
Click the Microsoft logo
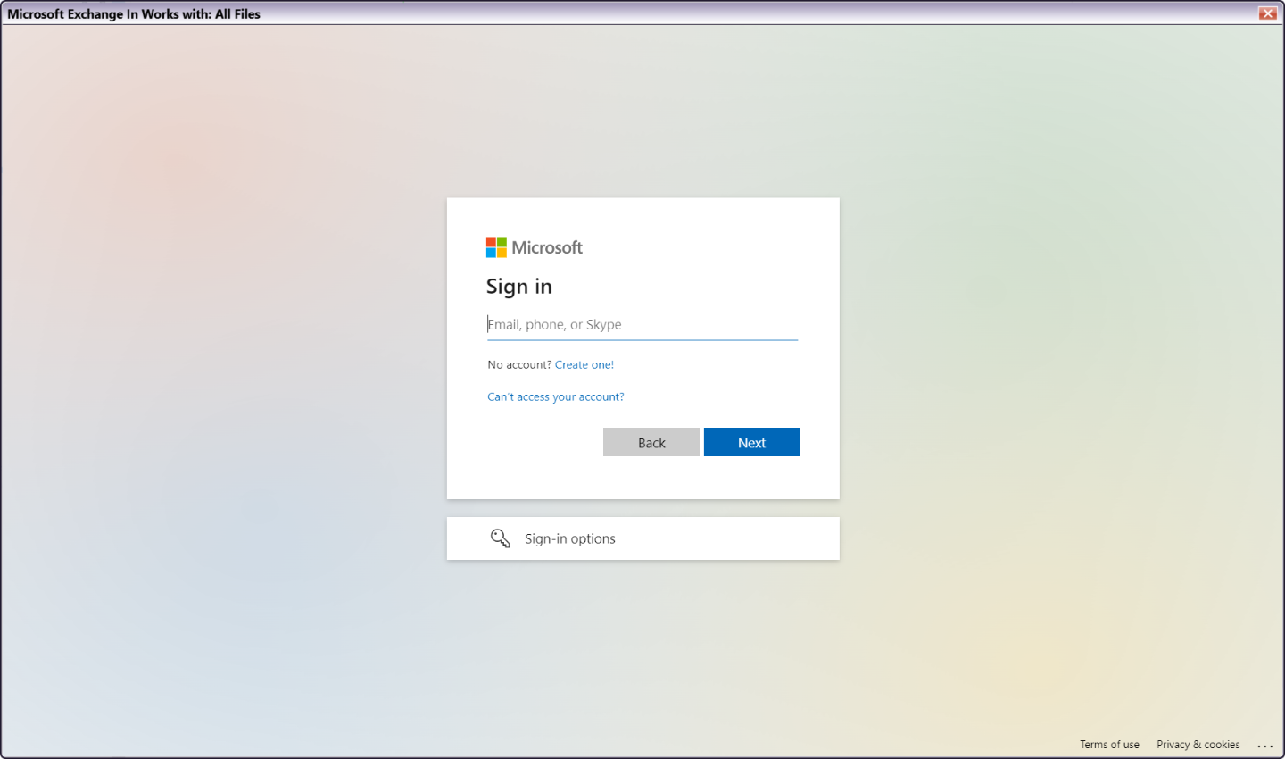pyautogui.click(x=535, y=247)
